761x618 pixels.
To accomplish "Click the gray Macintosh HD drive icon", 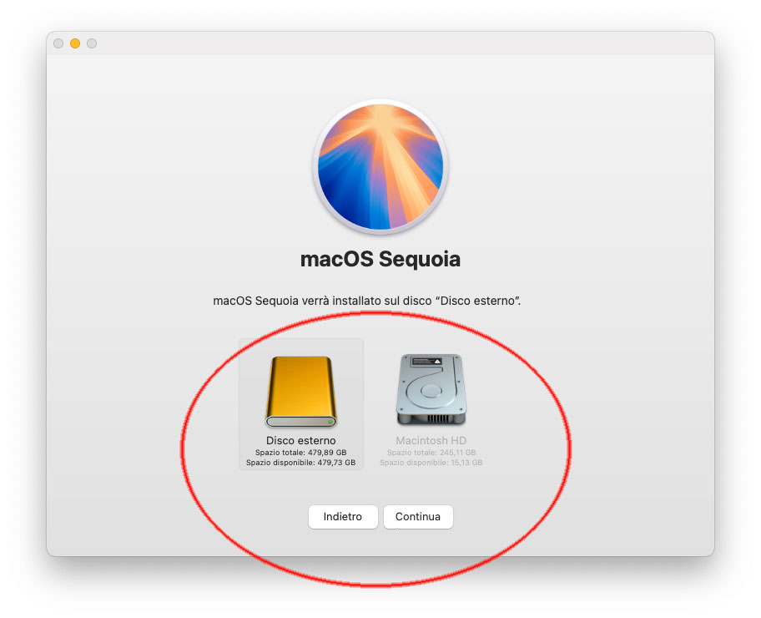I will tap(431, 390).
